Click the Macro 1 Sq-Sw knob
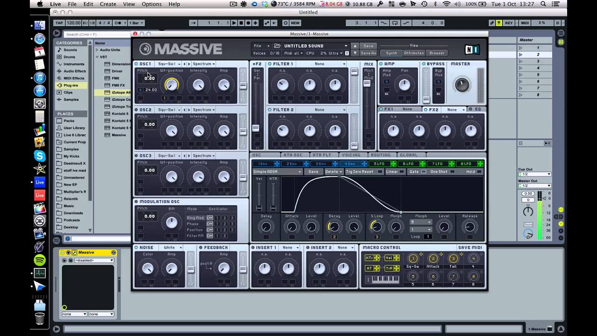Image resolution: width=597 pixels, height=336 pixels. (x=413, y=259)
